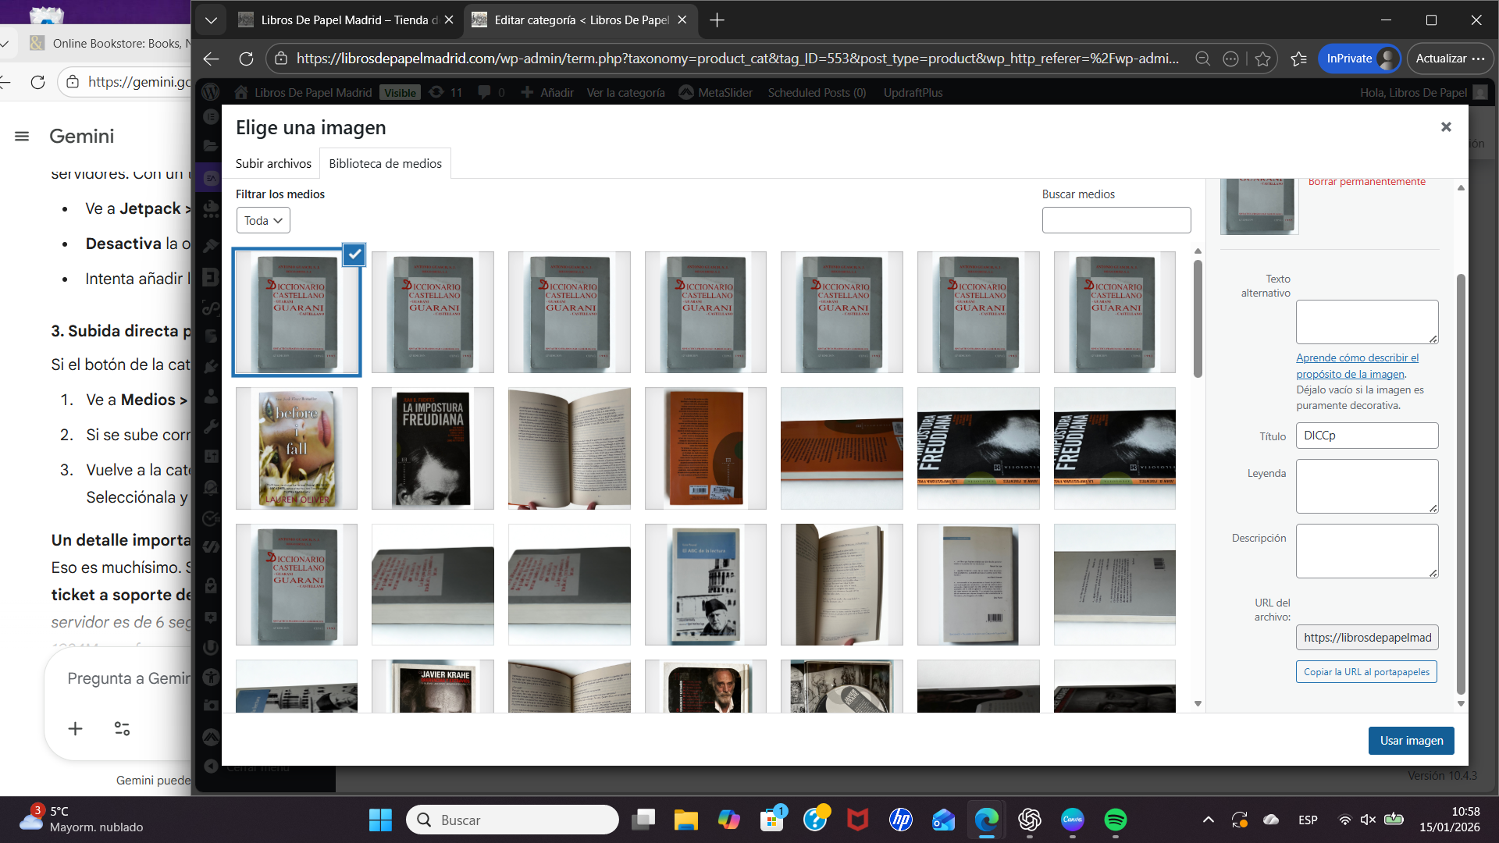This screenshot has height=843, width=1499.
Task: Click the browser back arrow
Action: tap(211, 59)
